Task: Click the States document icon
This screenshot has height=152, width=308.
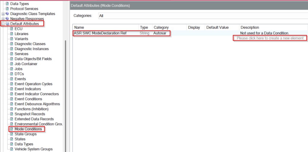Action: click(x=12, y=139)
